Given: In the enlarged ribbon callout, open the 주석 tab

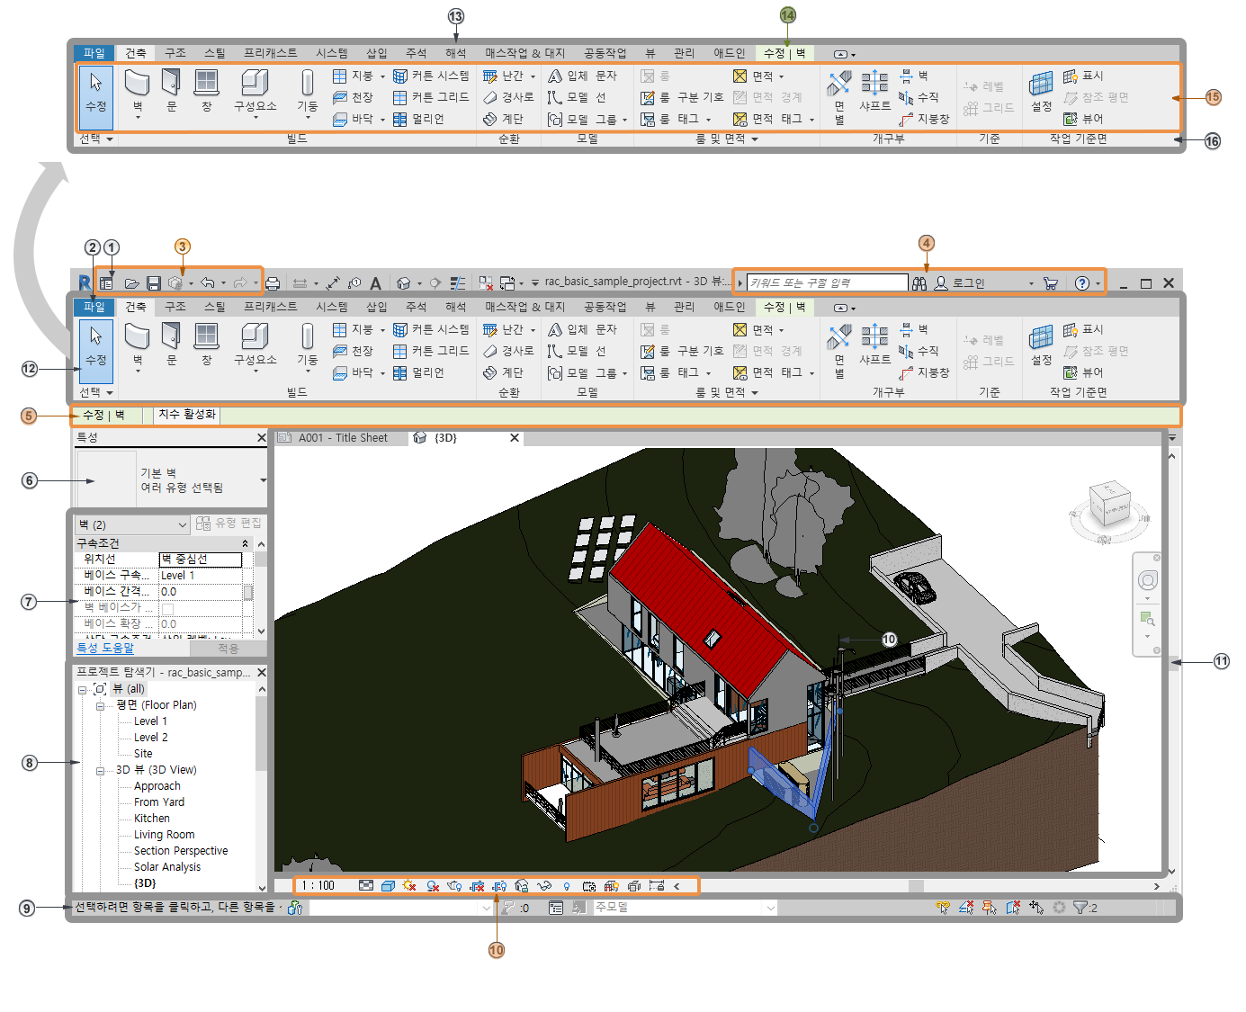Looking at the screenshot, I should (416, 53).
